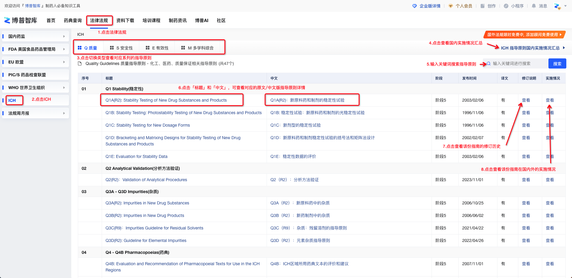Open PIC/S 药品检查联盟 in sidebar

(x=35, y=75)
